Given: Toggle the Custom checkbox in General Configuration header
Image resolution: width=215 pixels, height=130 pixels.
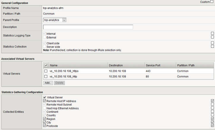Looking at the screenshot, I should coord(212,2).
